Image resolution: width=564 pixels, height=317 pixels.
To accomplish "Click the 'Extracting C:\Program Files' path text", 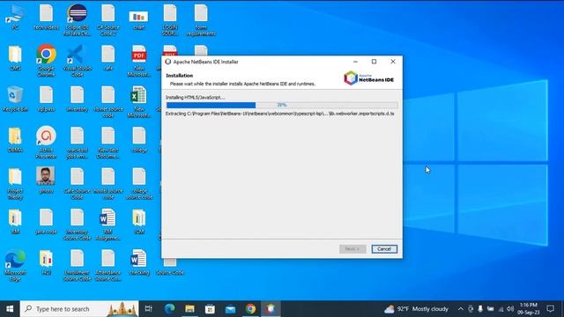I will [280, 114].
